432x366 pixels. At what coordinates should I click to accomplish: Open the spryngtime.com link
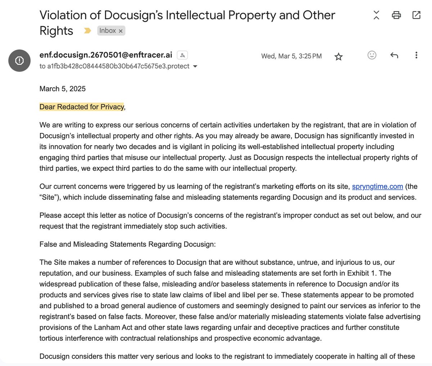pos(377,186)
